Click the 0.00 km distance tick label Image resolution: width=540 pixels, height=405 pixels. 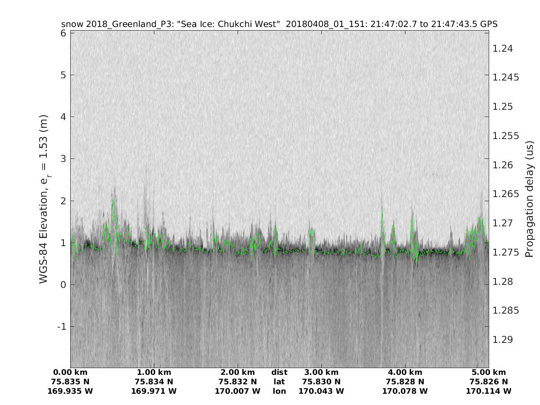(70, 373)
